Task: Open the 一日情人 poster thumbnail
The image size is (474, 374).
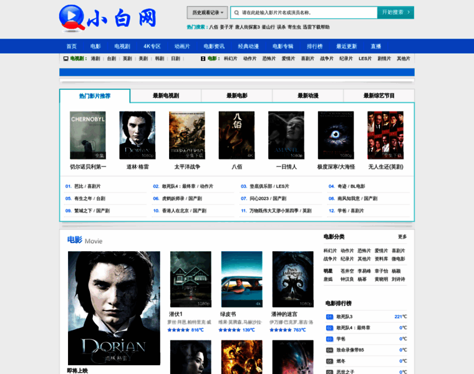Action: click(x=286, y=135)
